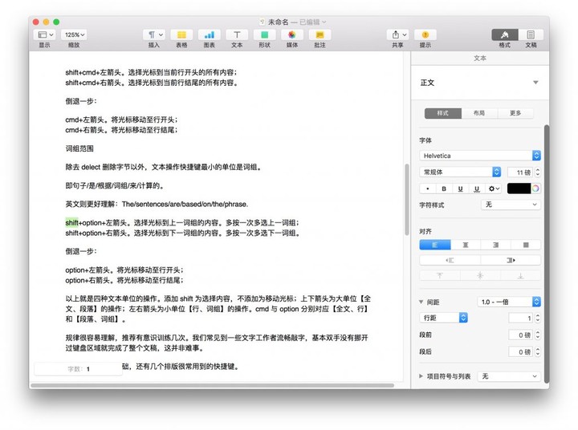The height and width of the screenshot is (430, 578).
Task: Switch to the Layout (布局) tab
Action: [479, 113]
